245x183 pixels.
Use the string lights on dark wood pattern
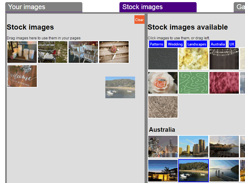point(224,59)
